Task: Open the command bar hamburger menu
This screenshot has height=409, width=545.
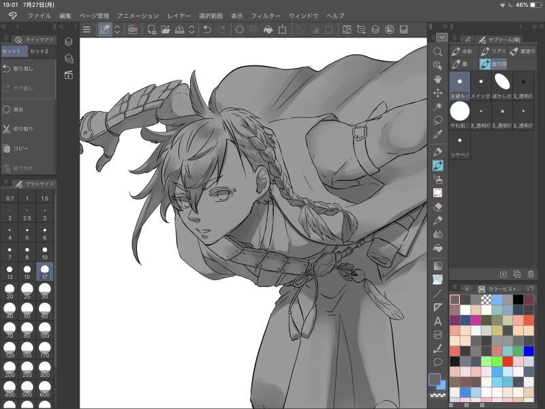Action: tap(87, 29)
